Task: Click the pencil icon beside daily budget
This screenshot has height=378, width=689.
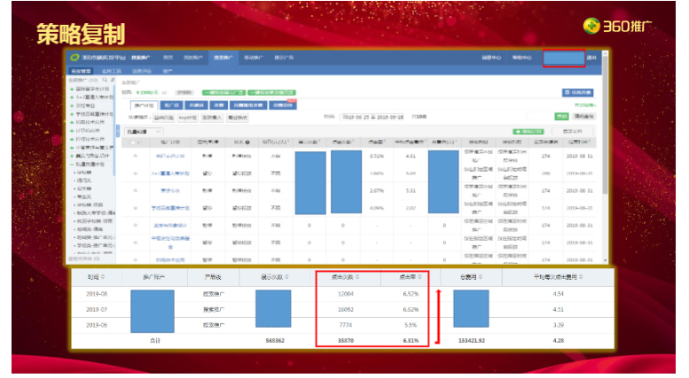Action: (x=165, y=91)
